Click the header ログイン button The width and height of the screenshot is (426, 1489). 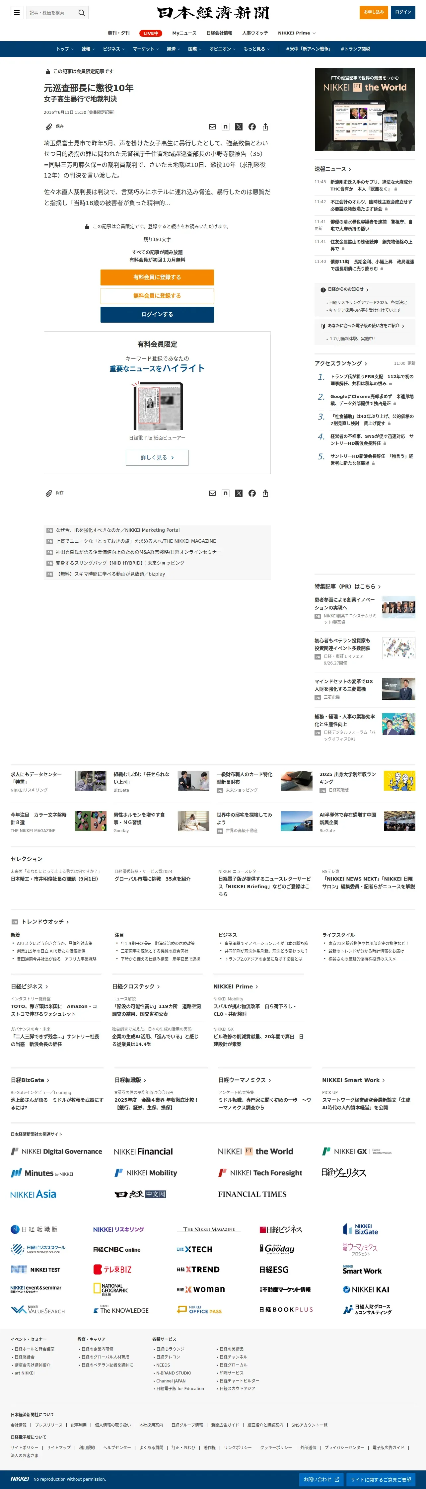403,12
